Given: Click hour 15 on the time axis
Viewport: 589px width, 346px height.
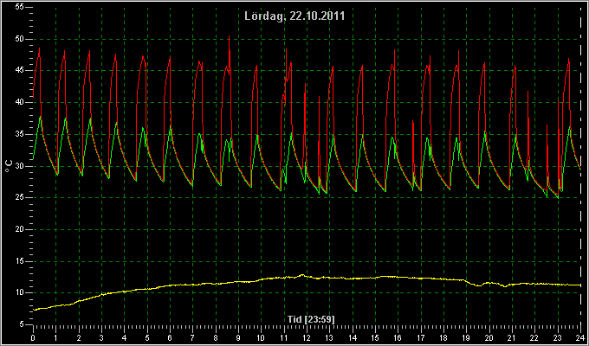Looking at the screenshot, I should coord(375,337).
